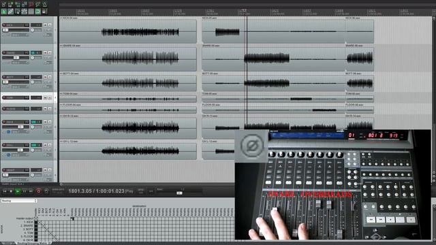436x245 pixels.
Task: Solo the SNARE track
Action: [50, 52]
